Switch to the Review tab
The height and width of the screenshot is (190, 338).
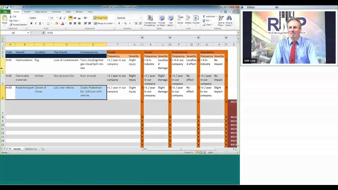click(x=79, y=12)
